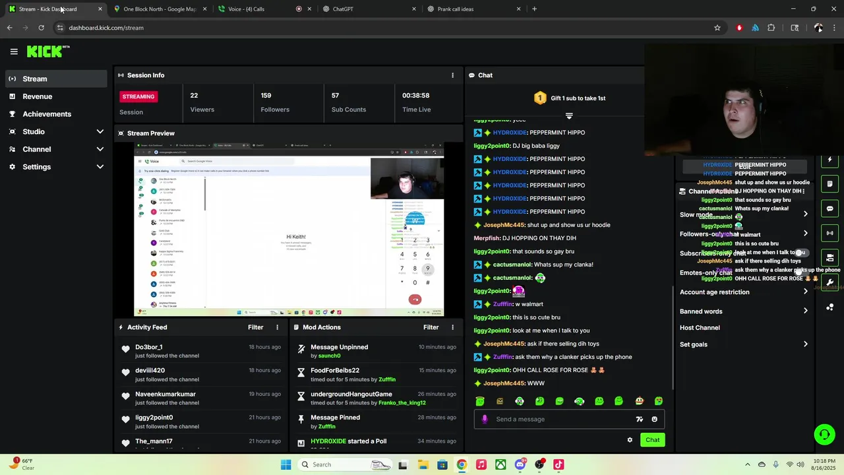844x475 pixels.
Task: Open a new browser tab
Action: [534, 9]
